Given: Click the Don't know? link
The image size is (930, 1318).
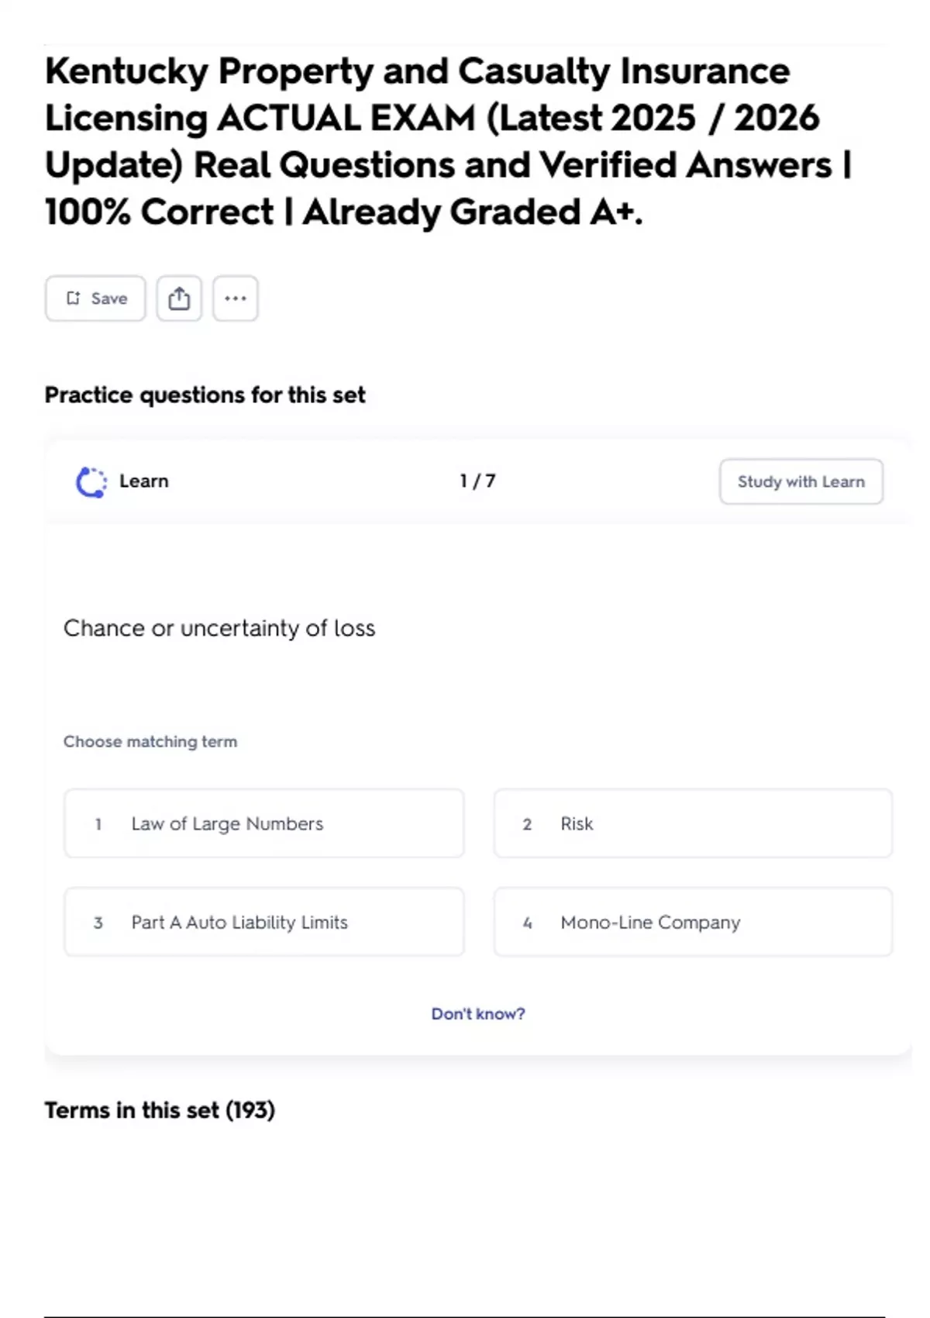Looking at the screenshot, I should click(x=478, y=1014).
